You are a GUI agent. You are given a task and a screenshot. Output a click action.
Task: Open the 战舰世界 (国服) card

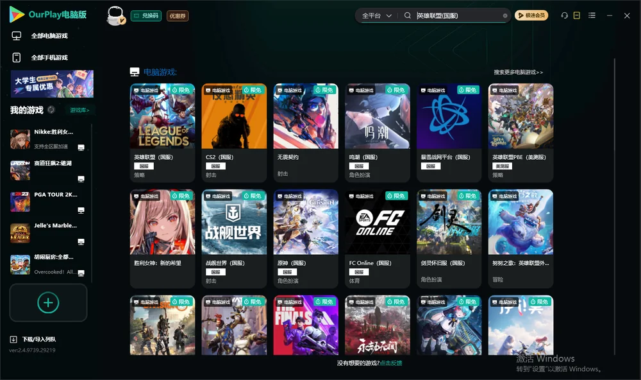pos(234,239)
